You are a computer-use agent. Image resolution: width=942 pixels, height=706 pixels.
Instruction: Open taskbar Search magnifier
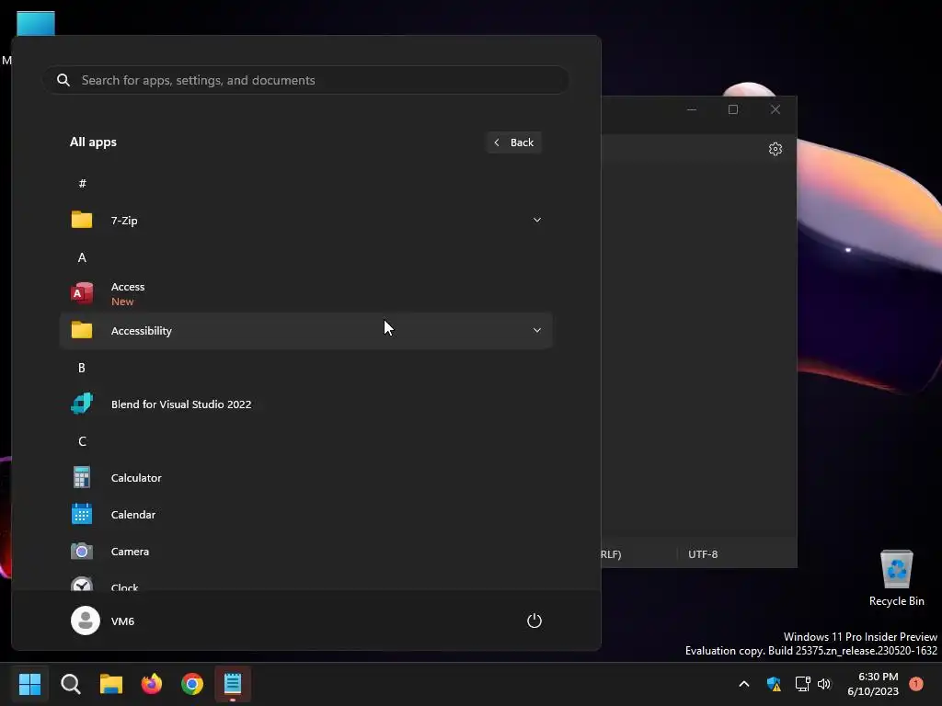[71, 683]
